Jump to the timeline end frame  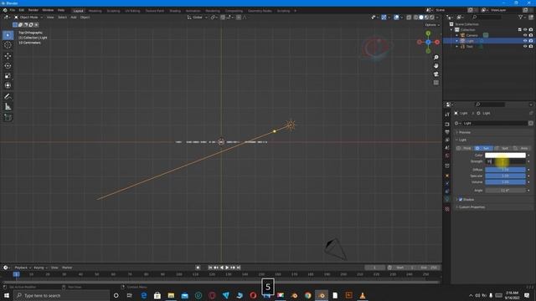(x=238, y=268)
